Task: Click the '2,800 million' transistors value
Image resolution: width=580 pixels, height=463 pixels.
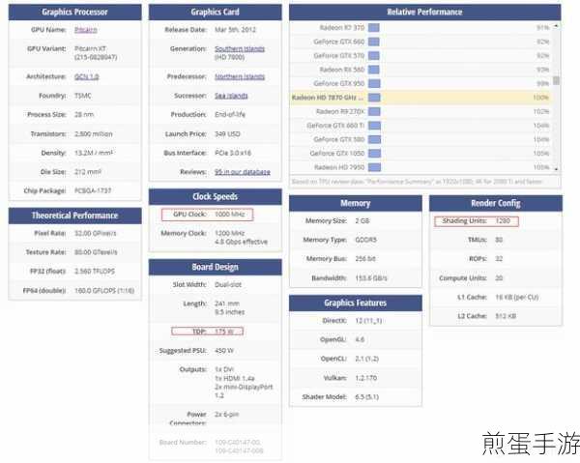Action: coord(94,133)
